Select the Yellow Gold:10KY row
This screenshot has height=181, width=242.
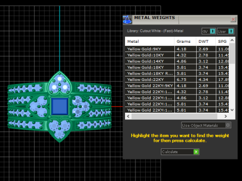point(177,55)
